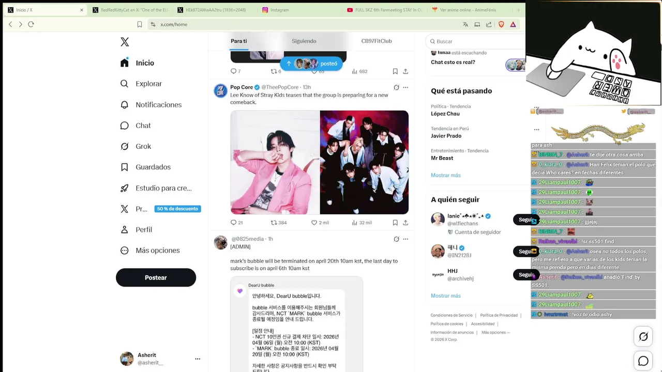
Task: Click the new posts 'posteó' pill
Action: coord(311,64)
